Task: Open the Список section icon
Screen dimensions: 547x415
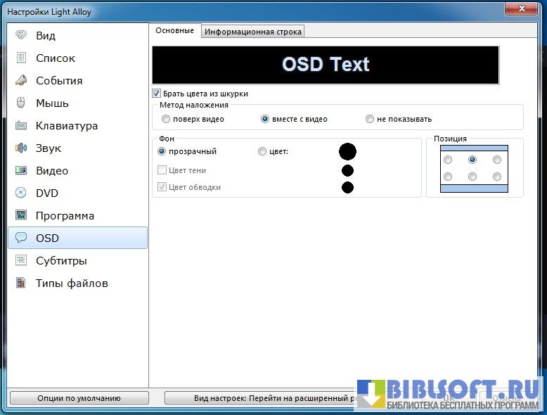Action: coord(21,58)
